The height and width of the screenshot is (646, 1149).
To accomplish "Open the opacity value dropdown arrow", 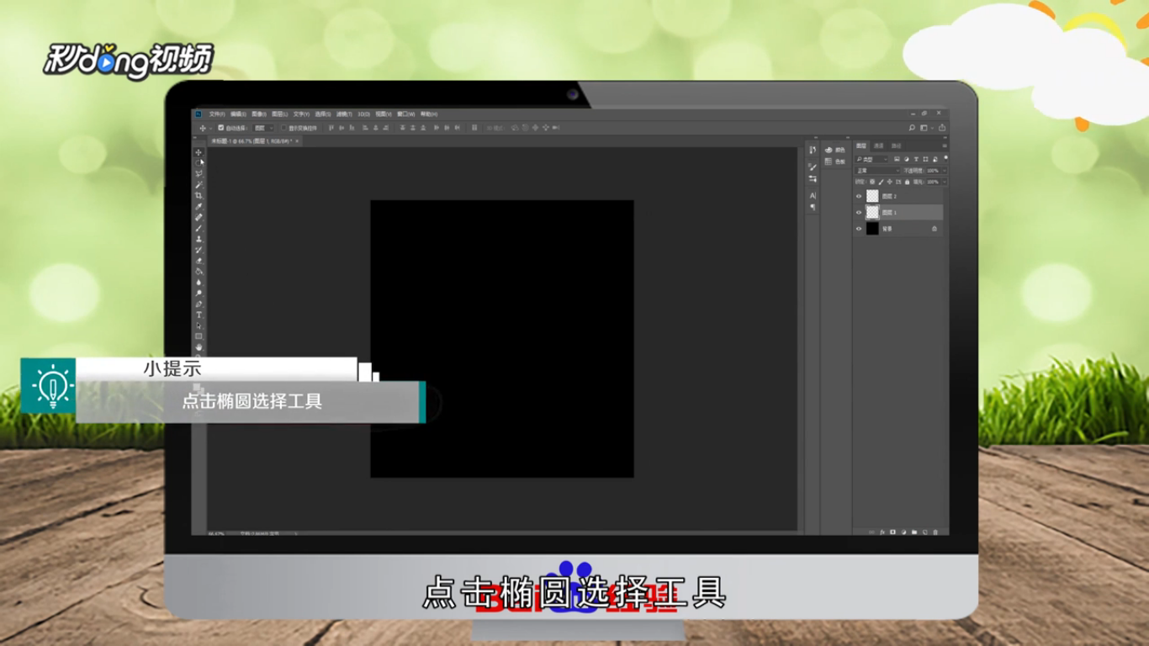I will click(945, 171).
